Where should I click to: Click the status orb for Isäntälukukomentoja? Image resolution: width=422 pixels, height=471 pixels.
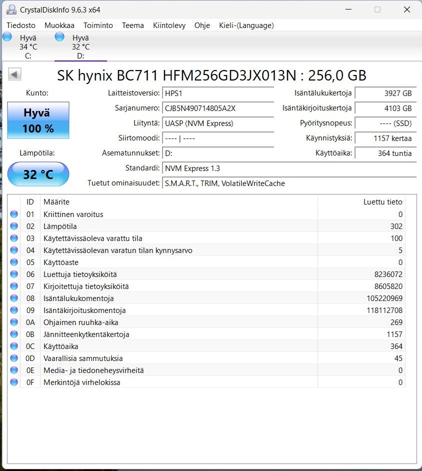(14, 298)
